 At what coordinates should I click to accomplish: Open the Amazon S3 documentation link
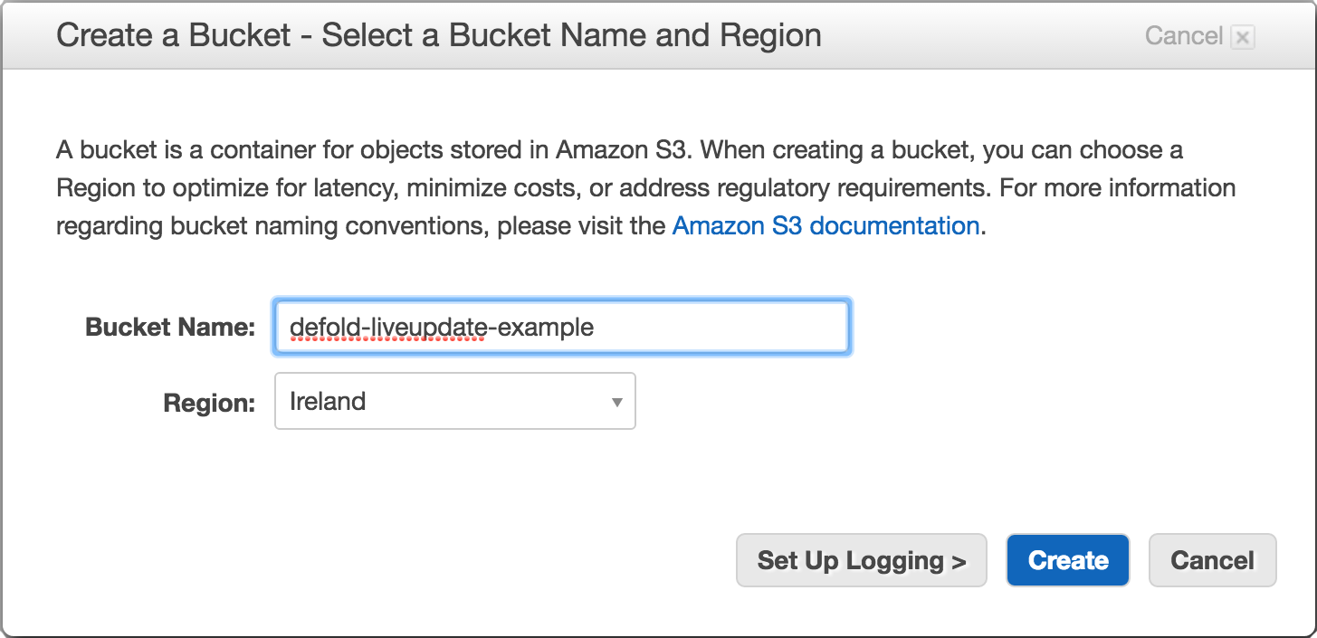click(x=825, y=225)
